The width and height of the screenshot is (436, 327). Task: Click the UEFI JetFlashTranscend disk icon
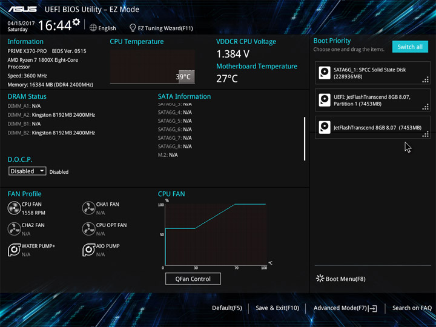[x=324, y=100]
